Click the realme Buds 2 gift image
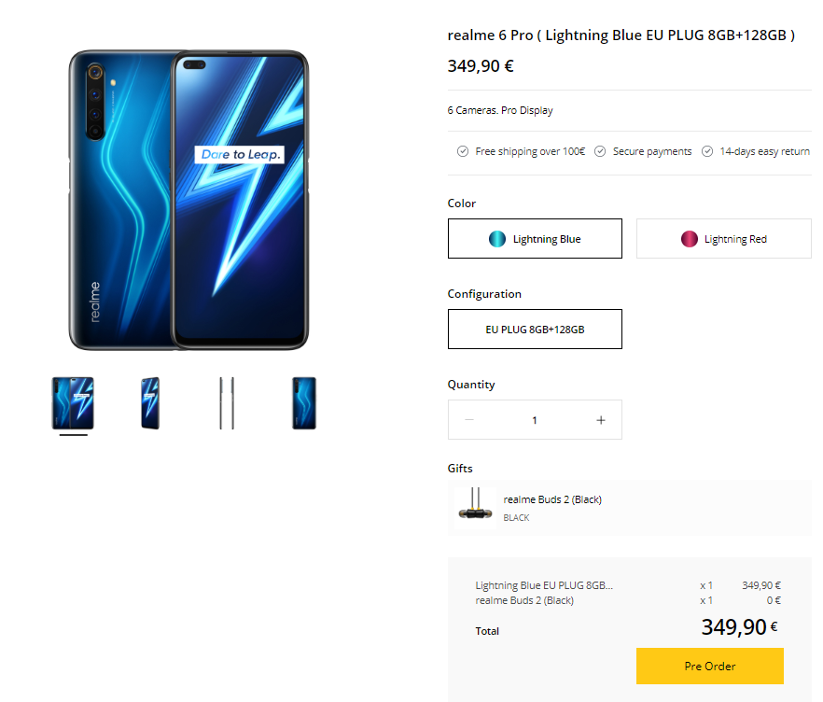 click(475, 508)
